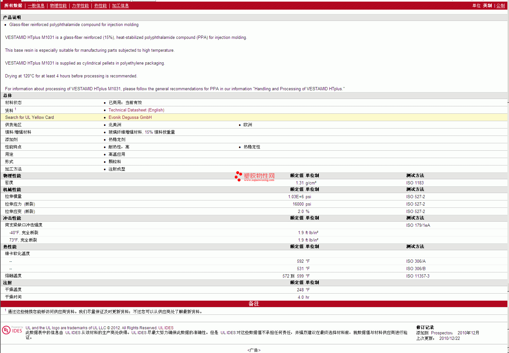Click the 修订记录 heading
The height and width of the screenshot is (353, 509).
[425, 328]
